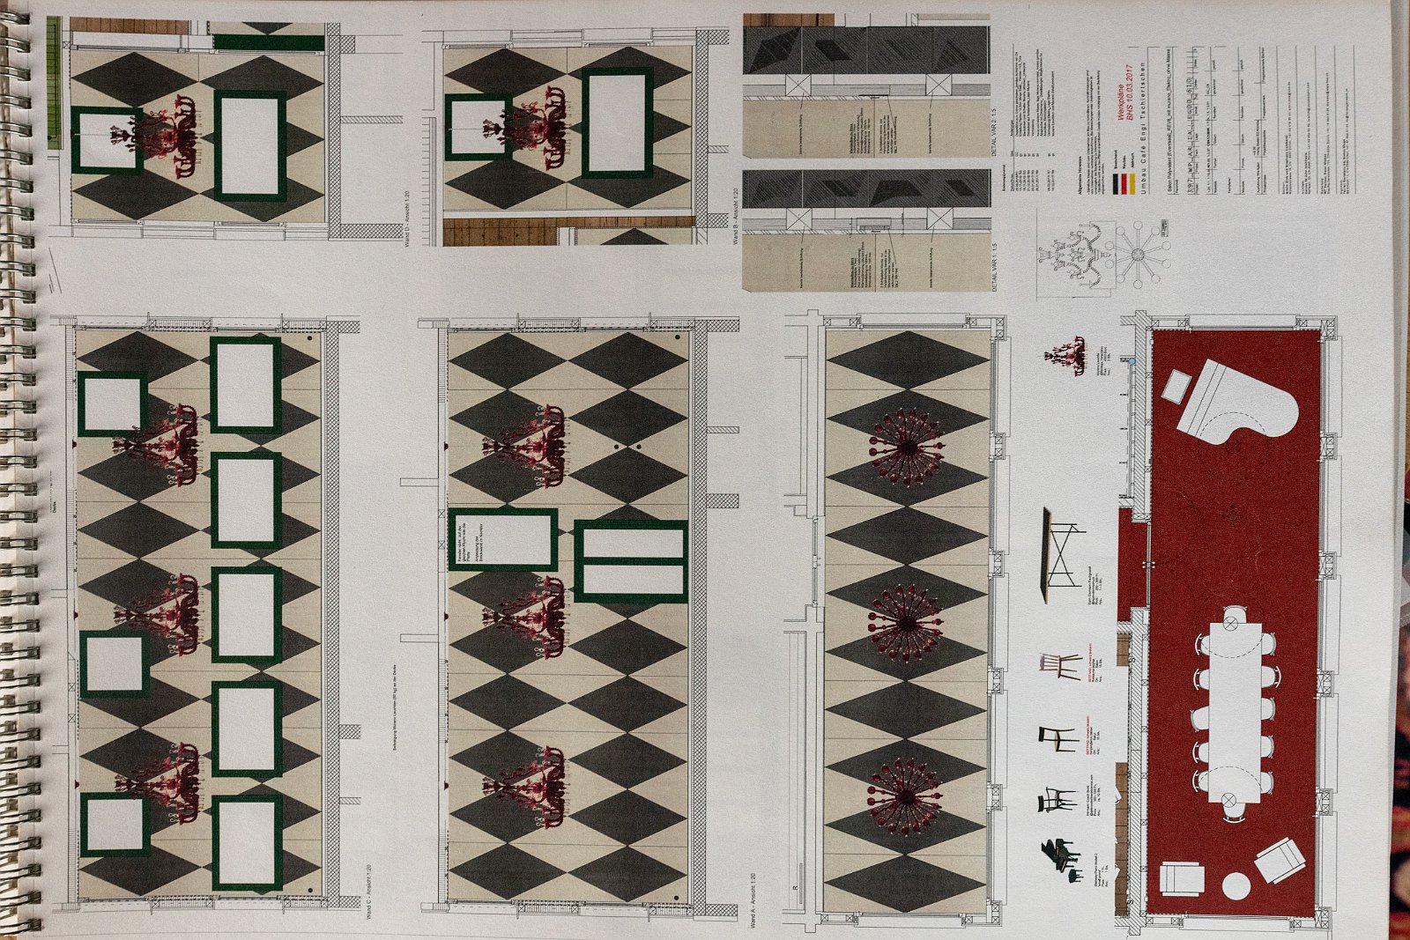Click the trestle table illustration in the legend
1410x940 pixels.
1061,555
